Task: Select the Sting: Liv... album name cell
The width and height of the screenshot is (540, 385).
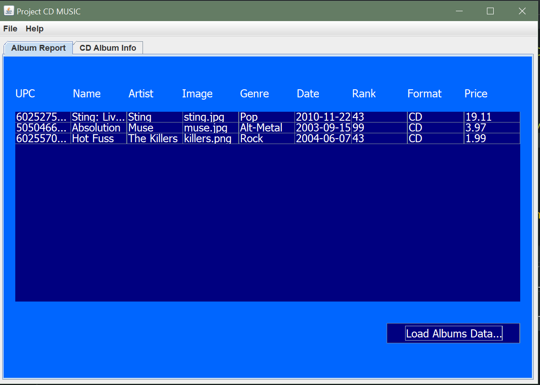Action: point(99,117)
